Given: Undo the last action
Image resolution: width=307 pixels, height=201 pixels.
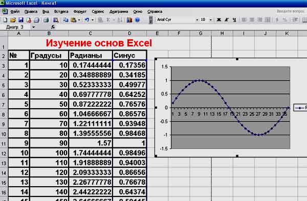Looking at the screenshot, I should (x=87, y=20).
